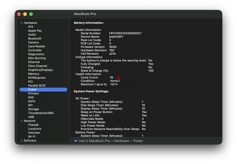Open SATA in the sidebar
The width and height of the screenshot is (237, 164).
click(32, 101)
